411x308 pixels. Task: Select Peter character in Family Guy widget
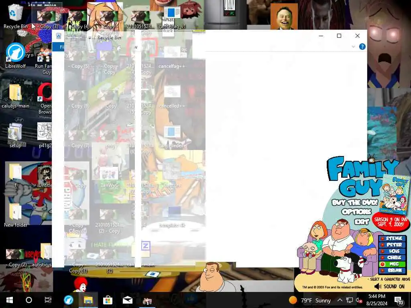pos(392,245)
